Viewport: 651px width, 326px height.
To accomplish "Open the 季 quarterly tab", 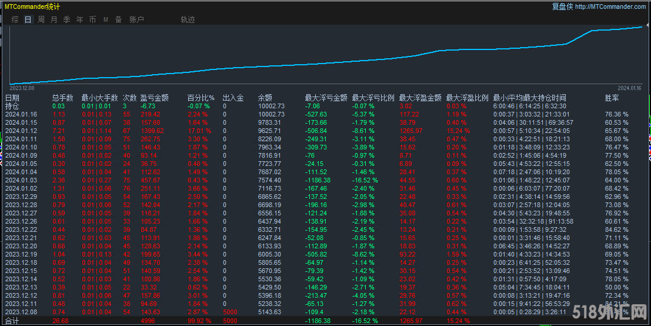I will point(66,19).
